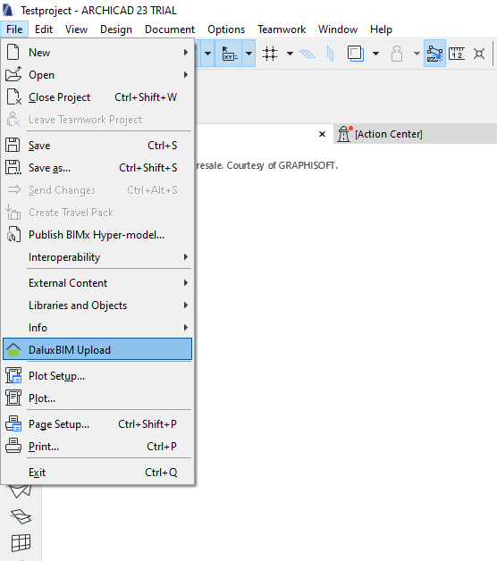Choose Exit from the File menu
Viewport: 497px width, 561px height.
(97, 473)
